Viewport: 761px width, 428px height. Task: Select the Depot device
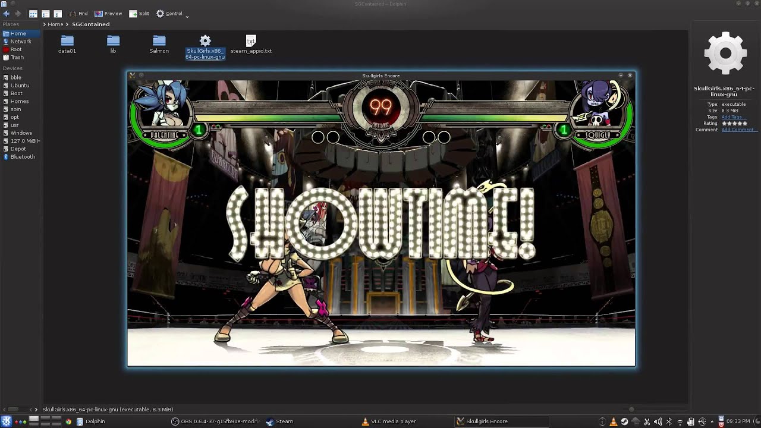[21, 149]
